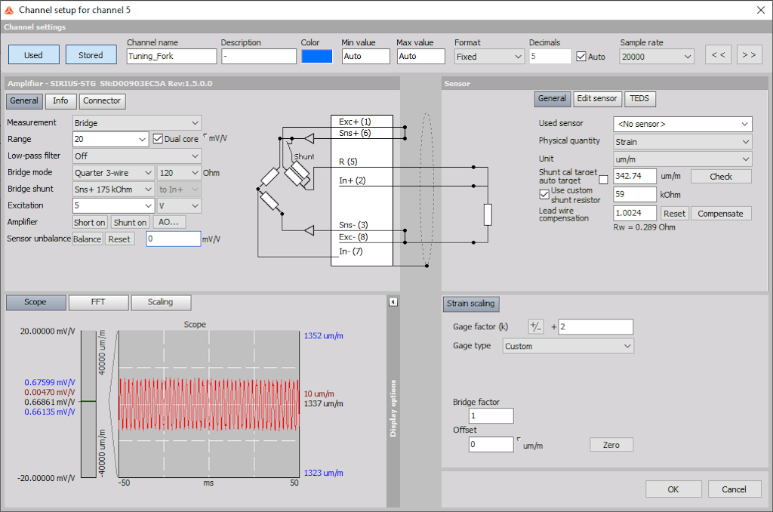Click the Description input field
Screen dimensions: 773x512
pyautogui.click(x=259, y=56)
